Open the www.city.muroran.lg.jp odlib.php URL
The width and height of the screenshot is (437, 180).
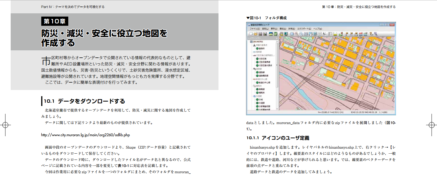[x=85, y=135]
